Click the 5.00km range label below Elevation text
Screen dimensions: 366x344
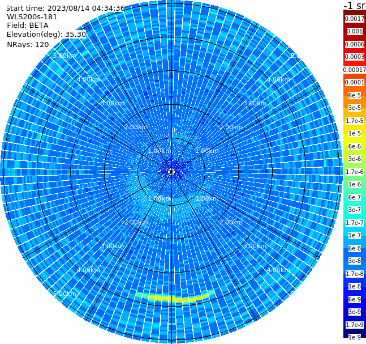pos(64,56)
